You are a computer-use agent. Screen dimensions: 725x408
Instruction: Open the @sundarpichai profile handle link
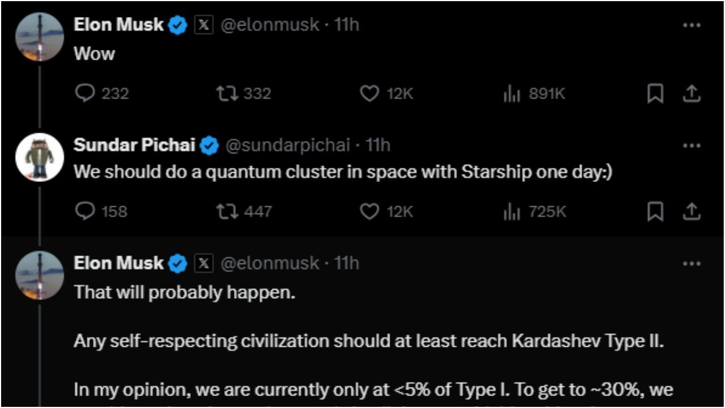pos(287,145)
